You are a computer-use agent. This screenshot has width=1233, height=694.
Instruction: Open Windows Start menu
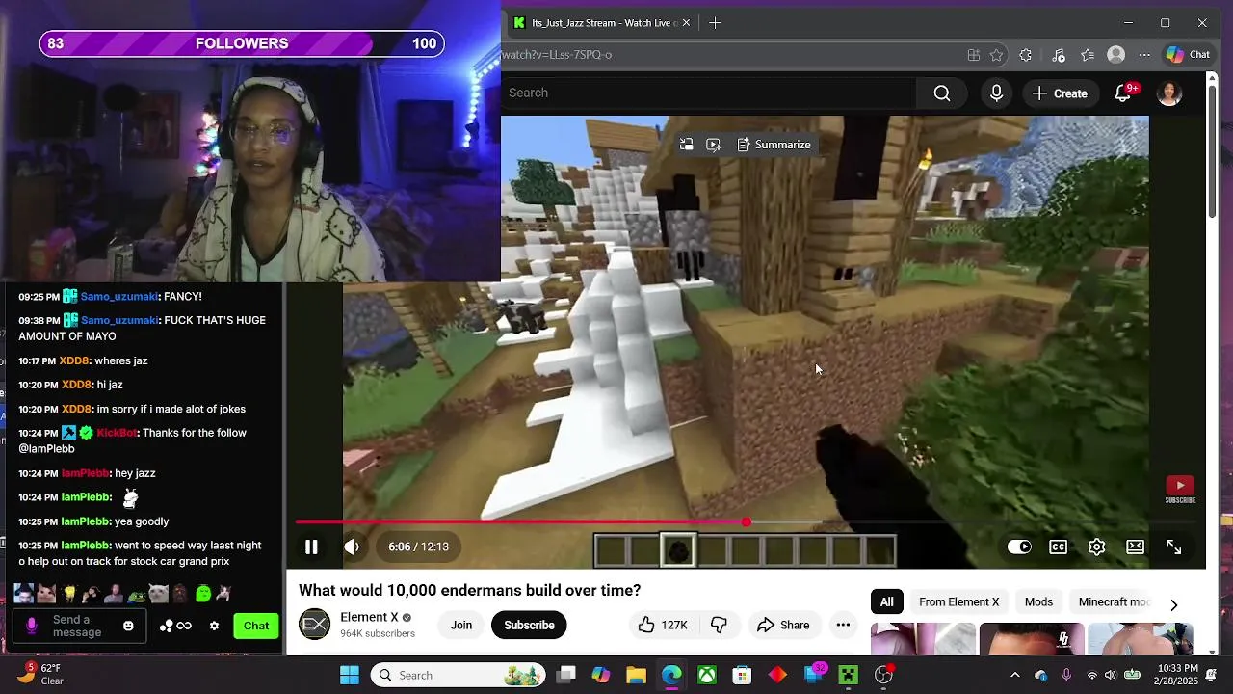349,675
